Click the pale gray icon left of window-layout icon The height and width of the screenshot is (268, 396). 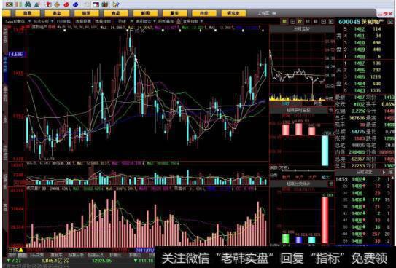pos(86,4)
